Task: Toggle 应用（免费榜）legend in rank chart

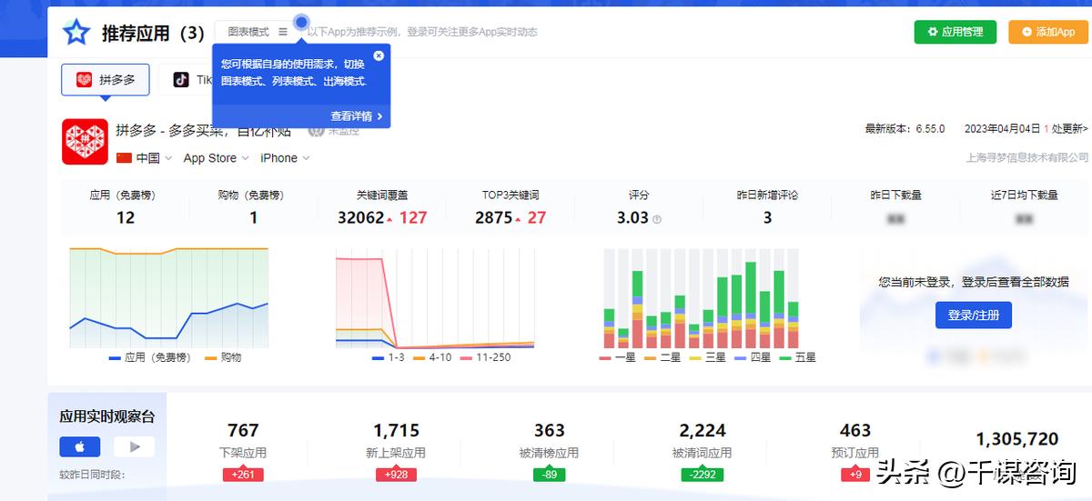Action: (x=150, y=358)
